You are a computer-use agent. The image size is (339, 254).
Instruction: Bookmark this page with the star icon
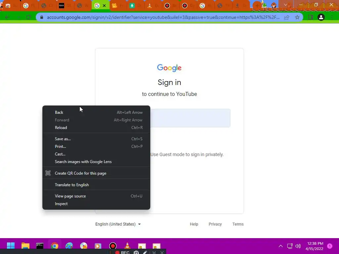point(297,17)
